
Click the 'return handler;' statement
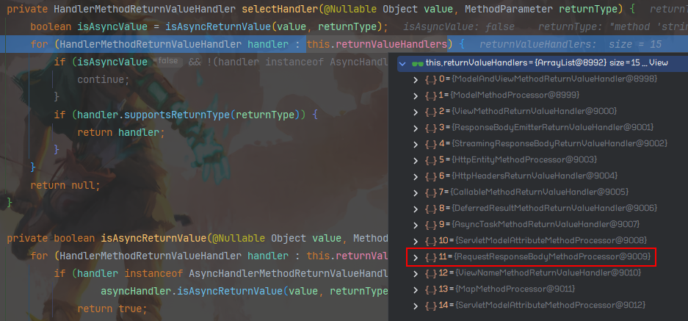[121, 132]
